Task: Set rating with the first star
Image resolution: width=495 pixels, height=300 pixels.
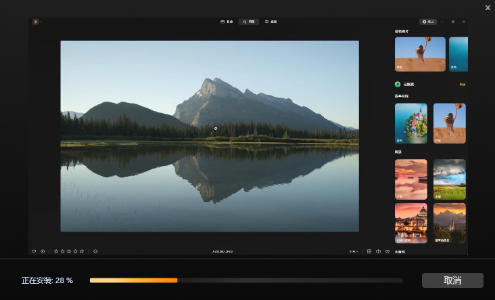Action: tap(56, 251)
